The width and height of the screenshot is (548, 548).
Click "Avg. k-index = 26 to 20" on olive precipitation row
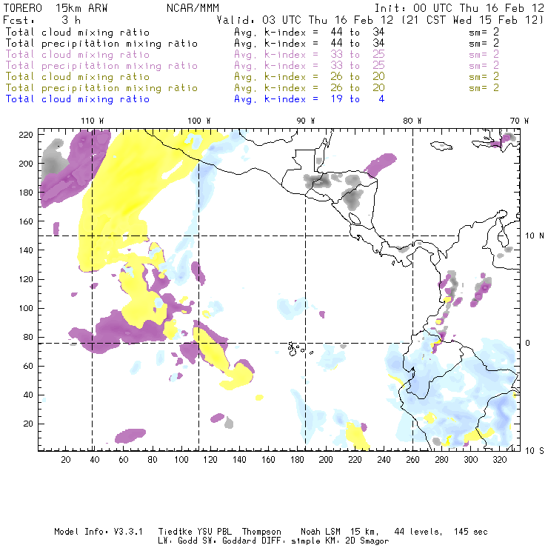[x=310, y=88]
